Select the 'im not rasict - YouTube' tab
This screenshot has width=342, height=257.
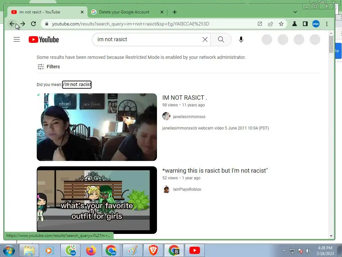39,12
